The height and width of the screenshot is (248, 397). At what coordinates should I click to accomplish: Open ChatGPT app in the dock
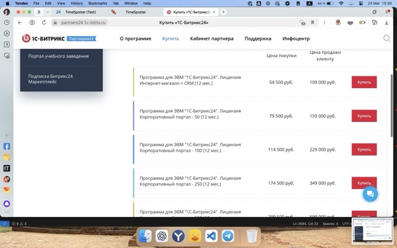[161, 236]
